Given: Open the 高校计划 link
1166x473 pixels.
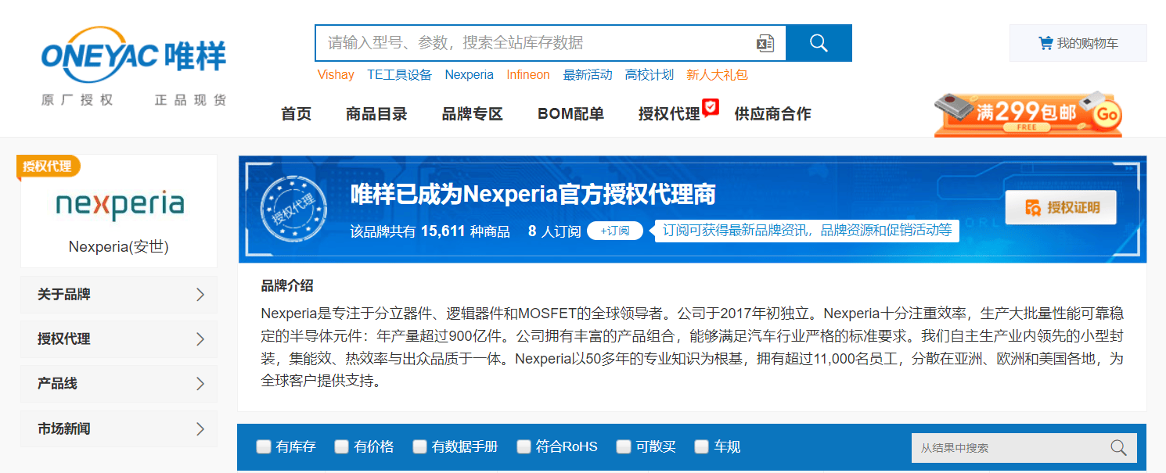Looking at the screenshot, I should pos(650,75).
